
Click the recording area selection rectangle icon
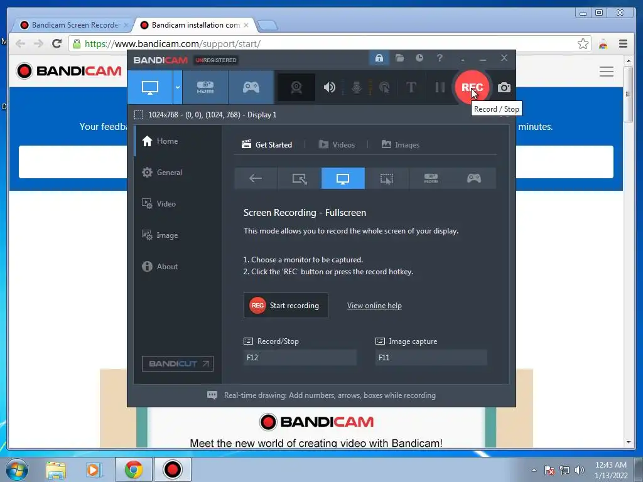click(139, 115)
